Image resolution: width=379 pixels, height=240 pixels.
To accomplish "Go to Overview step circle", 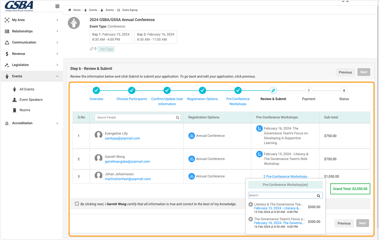I will pyautogui.click(x=96, y=91).
